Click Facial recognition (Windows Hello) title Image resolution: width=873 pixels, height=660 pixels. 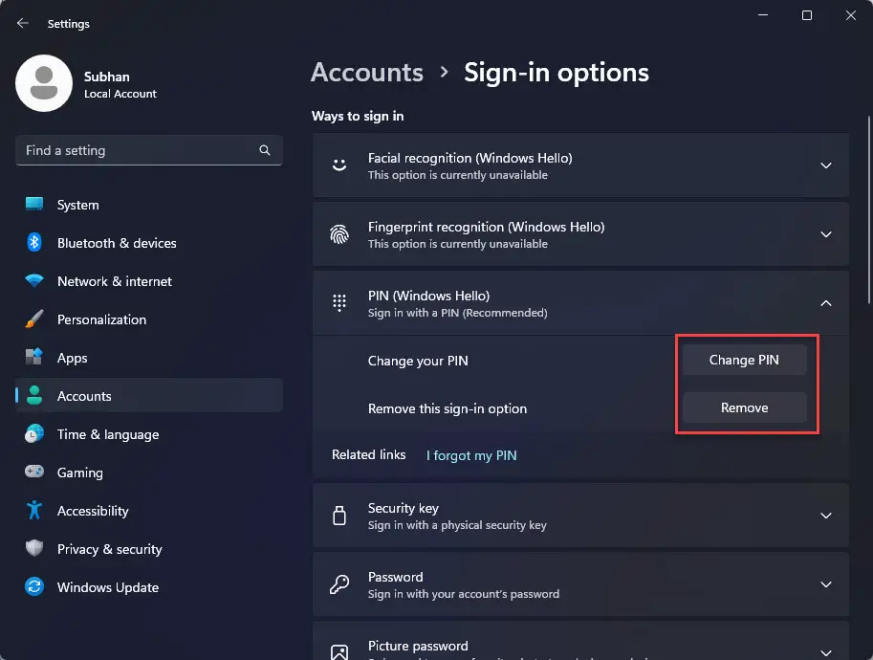tap(469, 158)
